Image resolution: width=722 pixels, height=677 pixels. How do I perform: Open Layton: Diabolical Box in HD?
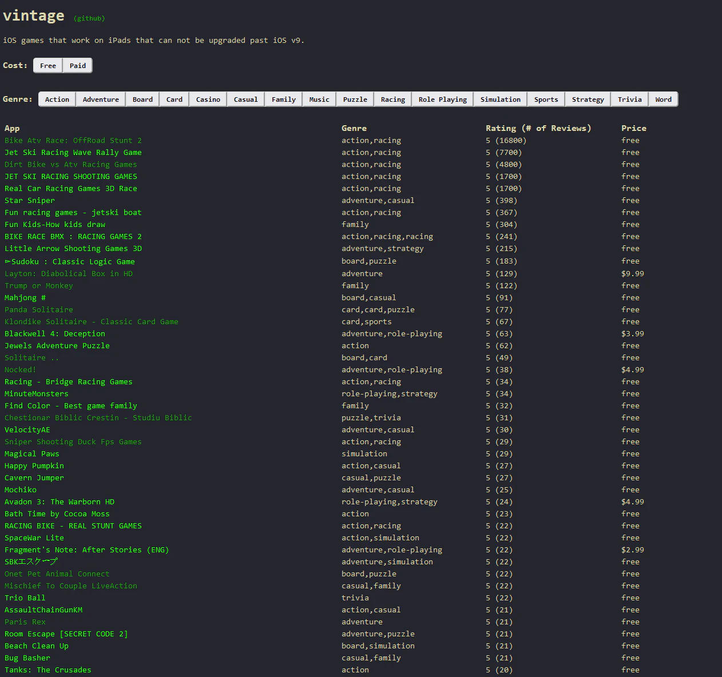coord(69,274)
